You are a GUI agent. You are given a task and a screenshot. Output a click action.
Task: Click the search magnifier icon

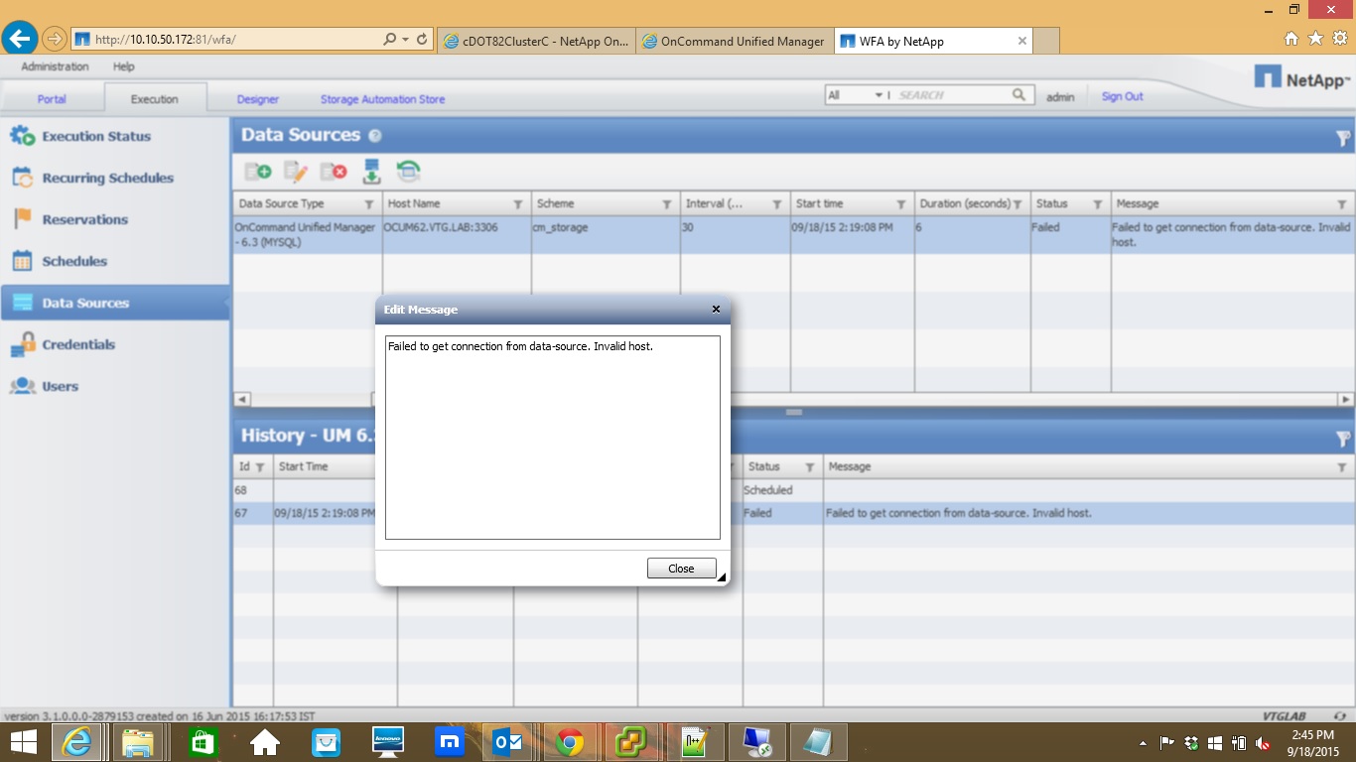click(x=1018, y=95)
